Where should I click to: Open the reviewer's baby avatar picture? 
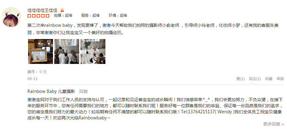click(11, 17)
